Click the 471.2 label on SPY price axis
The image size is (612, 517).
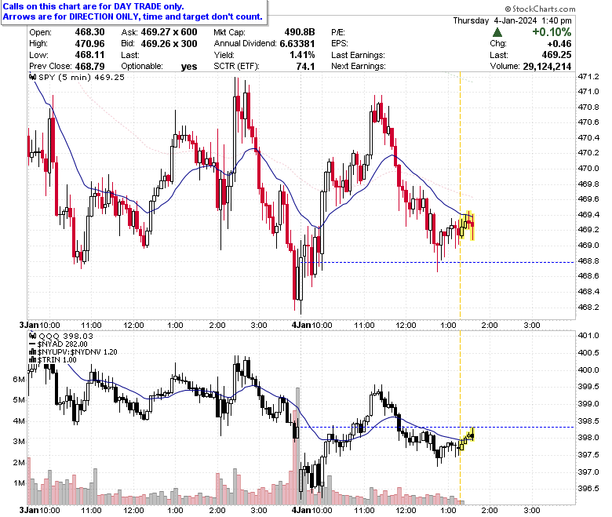[x=588, y=76]
